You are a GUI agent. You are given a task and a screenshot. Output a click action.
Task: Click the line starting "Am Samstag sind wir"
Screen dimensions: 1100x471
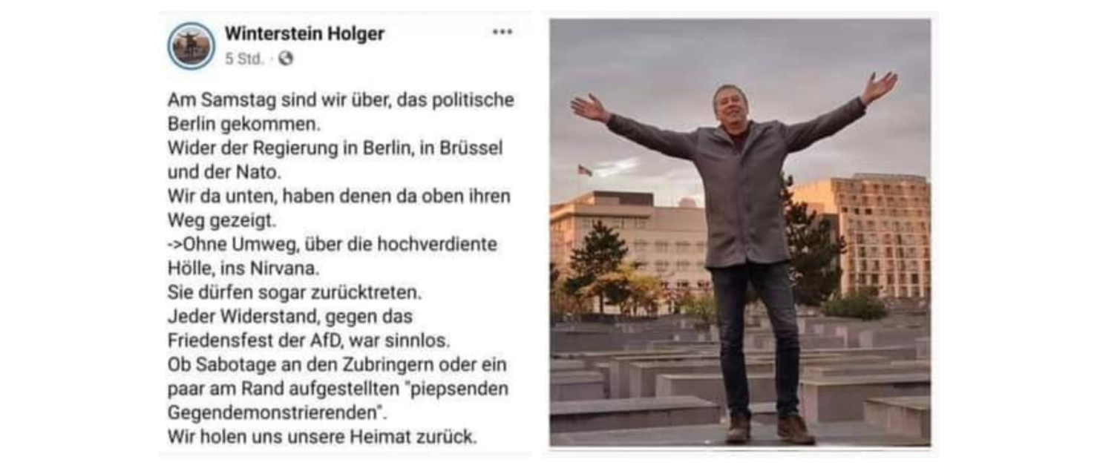coord(341,100)
